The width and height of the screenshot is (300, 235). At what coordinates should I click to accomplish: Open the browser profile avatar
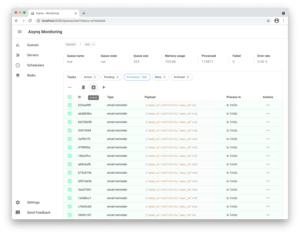pos(277,21)
